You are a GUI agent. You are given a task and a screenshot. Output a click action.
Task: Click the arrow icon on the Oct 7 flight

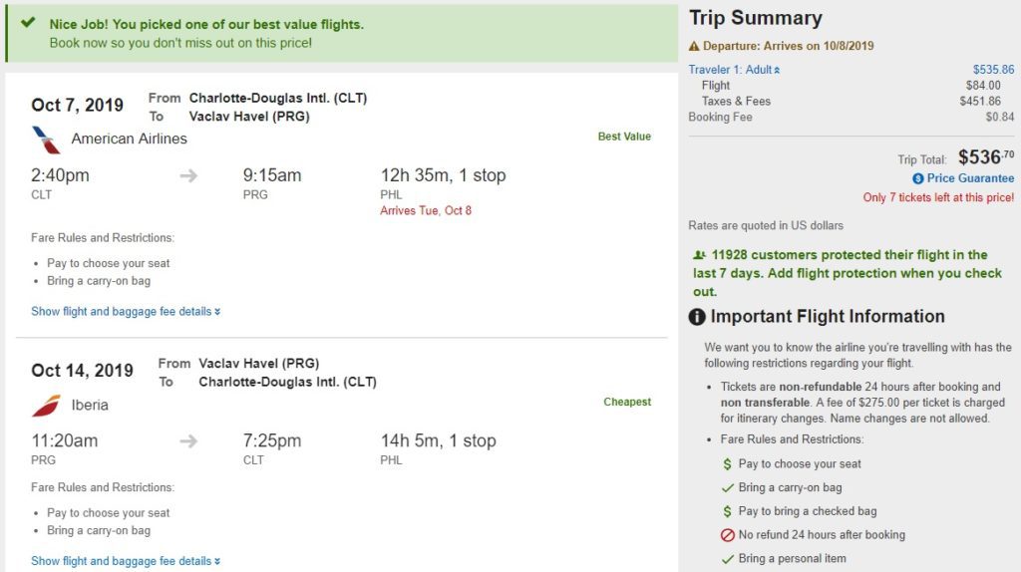click(188, 176)
